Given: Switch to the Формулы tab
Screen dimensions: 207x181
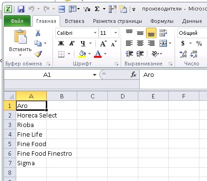Looking at the screenshot, I should [x=162, y=21].
